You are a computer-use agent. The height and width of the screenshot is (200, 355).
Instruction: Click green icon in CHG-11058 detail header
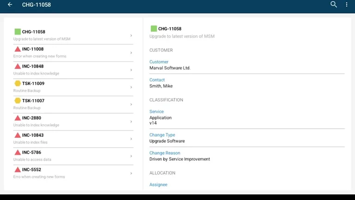tap(153, 29)
